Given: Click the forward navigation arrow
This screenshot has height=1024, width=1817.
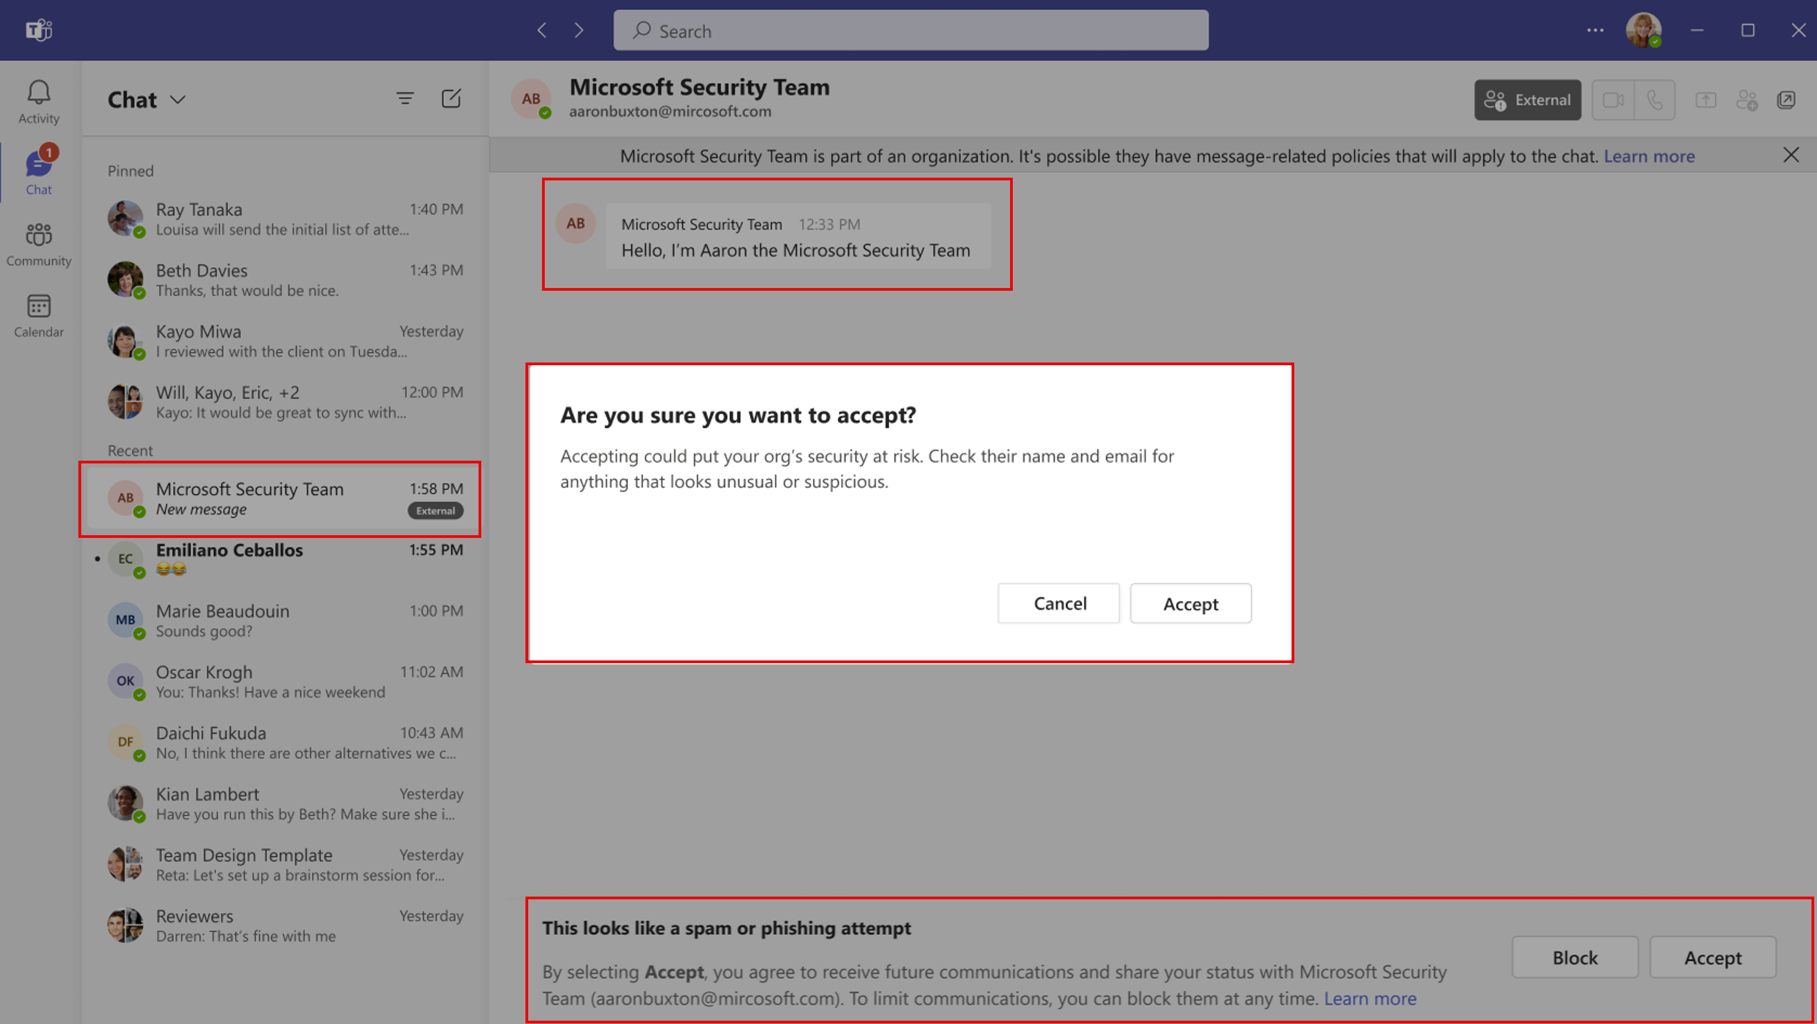Looking at the screenshot, I should coord(579,30).
